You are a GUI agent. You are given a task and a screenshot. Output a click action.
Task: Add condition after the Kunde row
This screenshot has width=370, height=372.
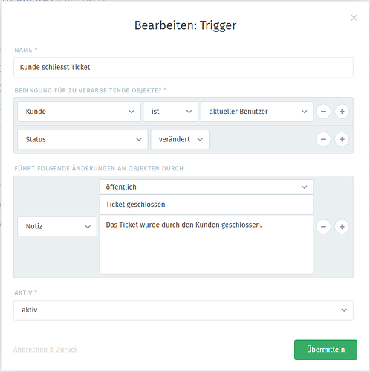pos(342,112)
